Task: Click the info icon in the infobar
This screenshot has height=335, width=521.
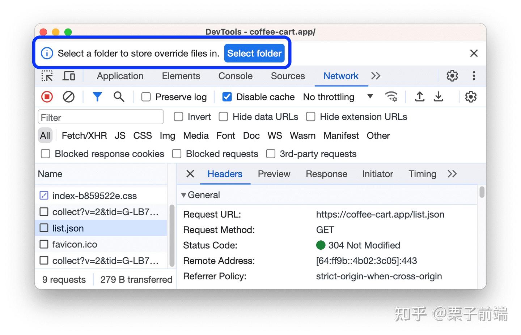Action: click(47, 53)
